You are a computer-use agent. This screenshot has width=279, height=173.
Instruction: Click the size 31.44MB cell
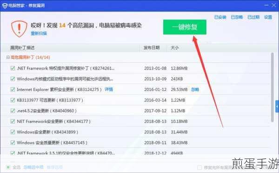coord(179,132)
